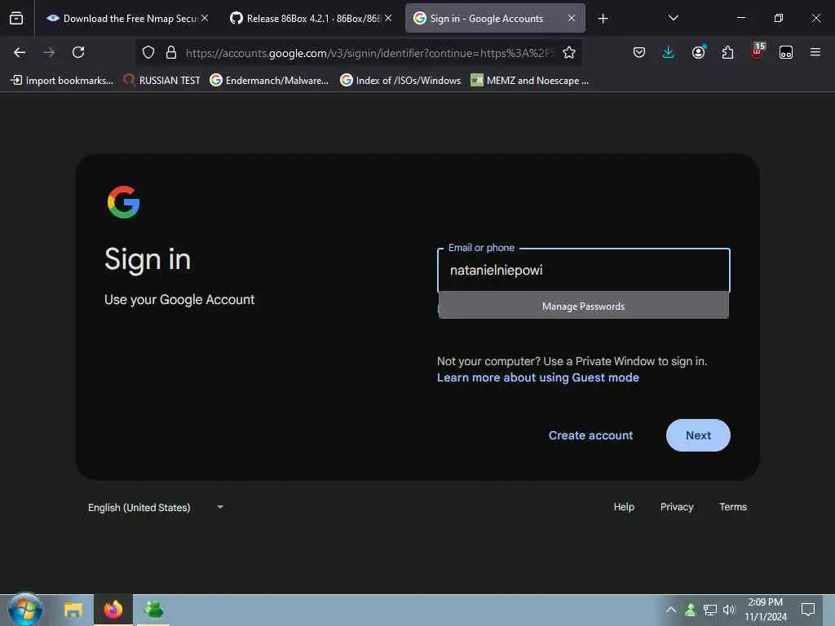Close the Google Accounts tab
Screen dimensions: 835x626
572,18
